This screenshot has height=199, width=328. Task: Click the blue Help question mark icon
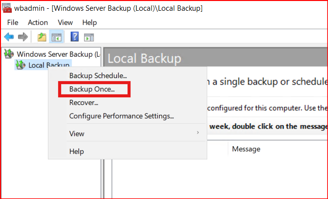coord(75,37)
